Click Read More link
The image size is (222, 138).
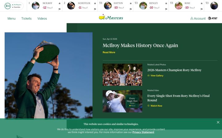pos(109,52)
